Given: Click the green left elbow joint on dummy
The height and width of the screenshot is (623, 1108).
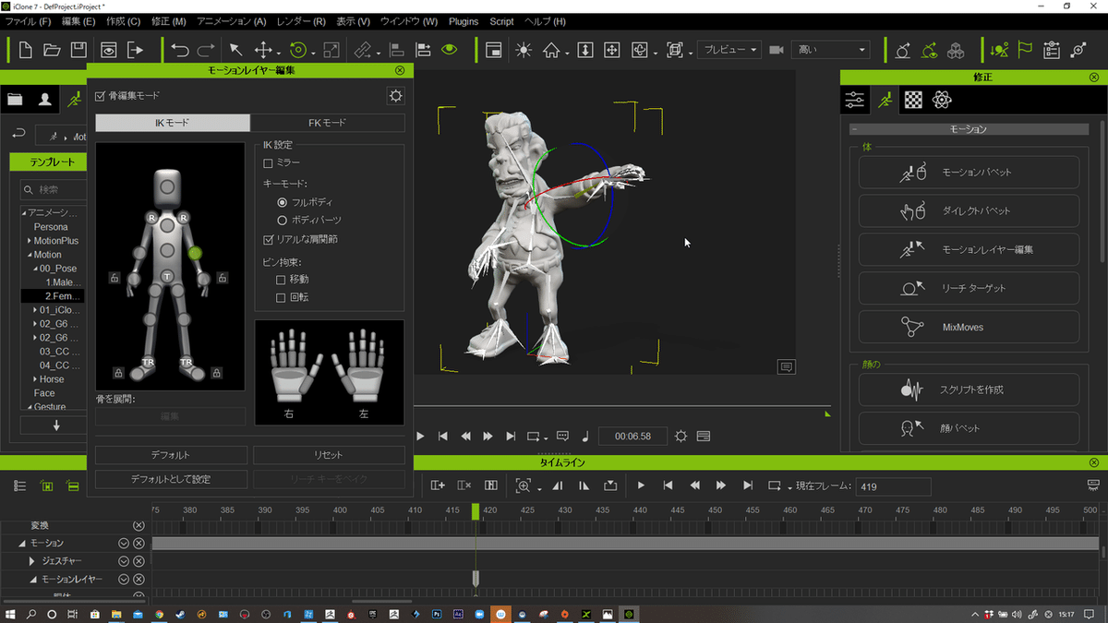Looking at the screenshot, I should pyautogui.click(x=195, y=252).
